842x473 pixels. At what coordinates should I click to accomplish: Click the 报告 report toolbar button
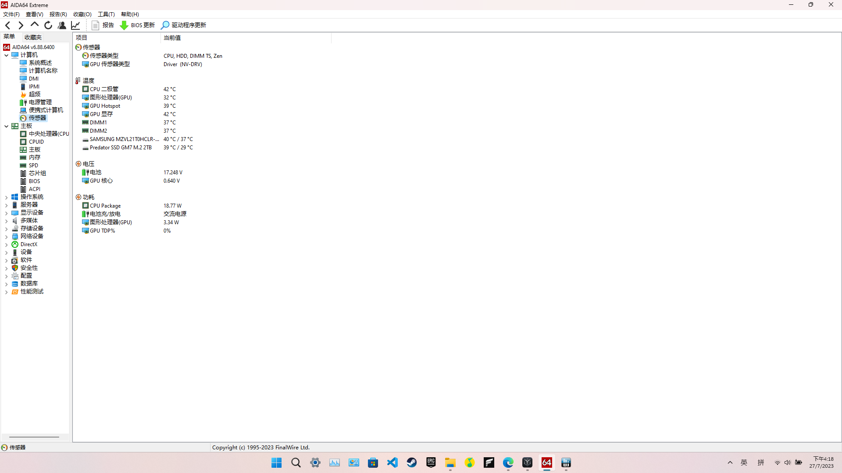(x=103, y=25)
